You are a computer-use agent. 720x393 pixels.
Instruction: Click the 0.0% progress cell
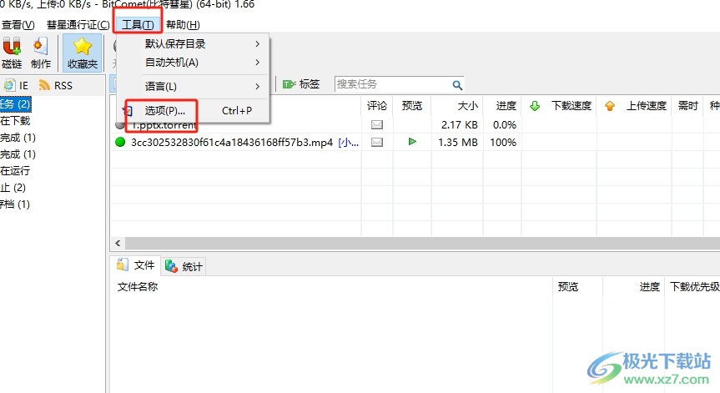pyautogui.click(x=505, y=125)
